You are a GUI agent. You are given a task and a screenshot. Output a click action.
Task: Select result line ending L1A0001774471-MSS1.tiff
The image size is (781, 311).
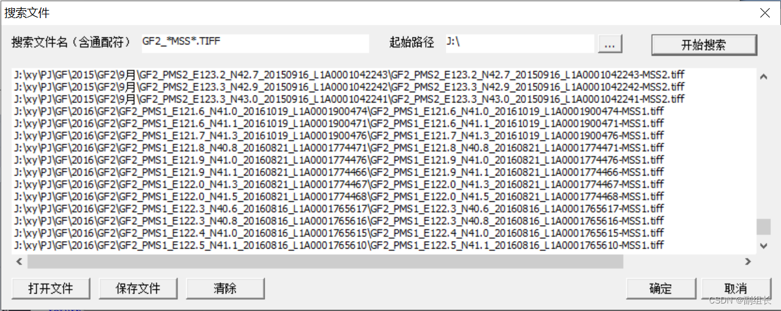(339, 148)
